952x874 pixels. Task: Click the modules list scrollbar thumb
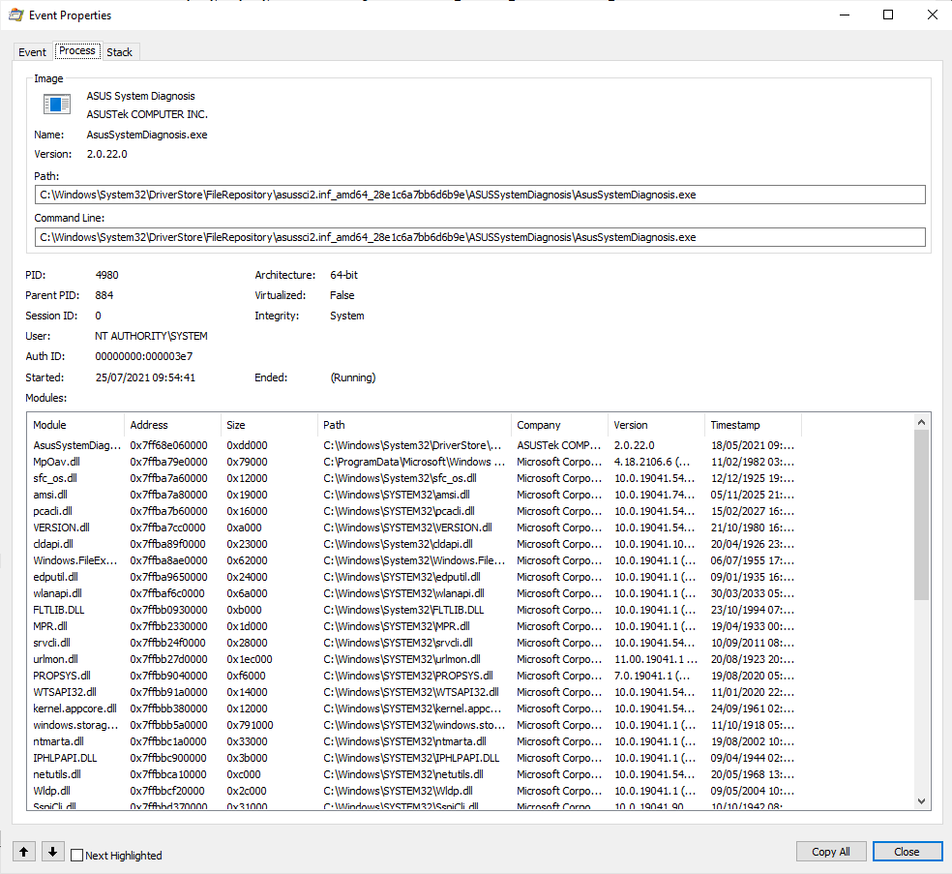click(921, 515)
